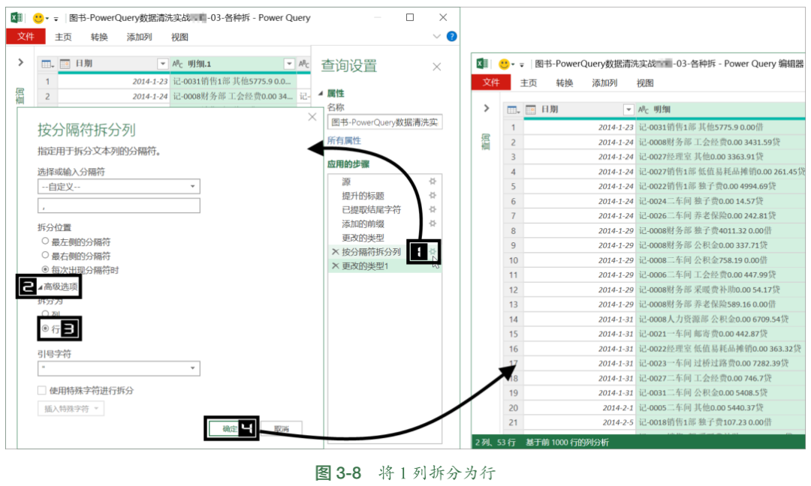
Task: Collapse the 高级选项 expander
Action: (41, 287)
